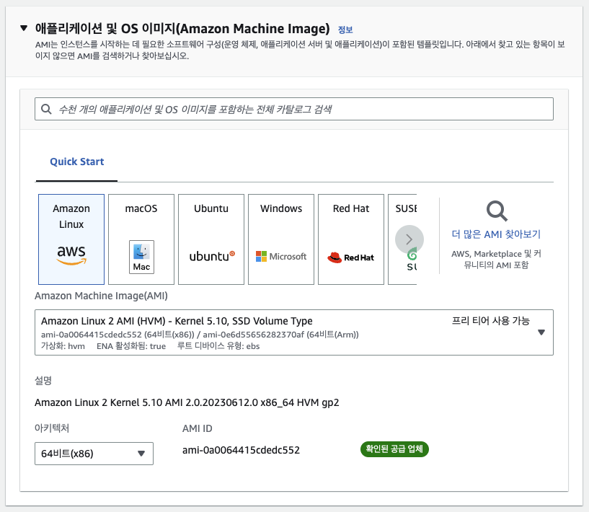Click the magnifier icon in search box
Viewport: 589px width, 512px height.
pos(46,109)
